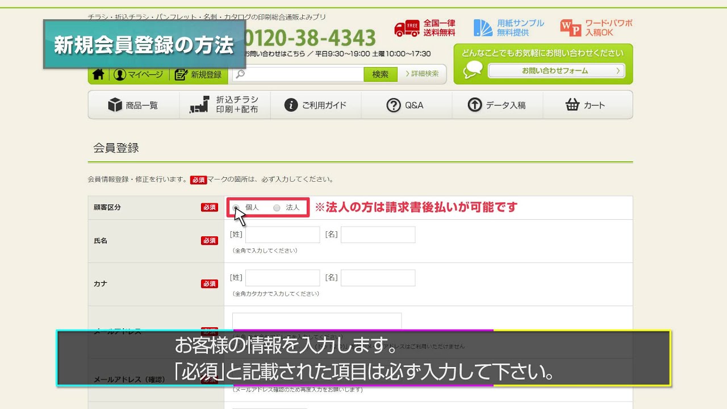Click the カナ row label
This screenshot has width=727, height=409.
coord(101,284)
